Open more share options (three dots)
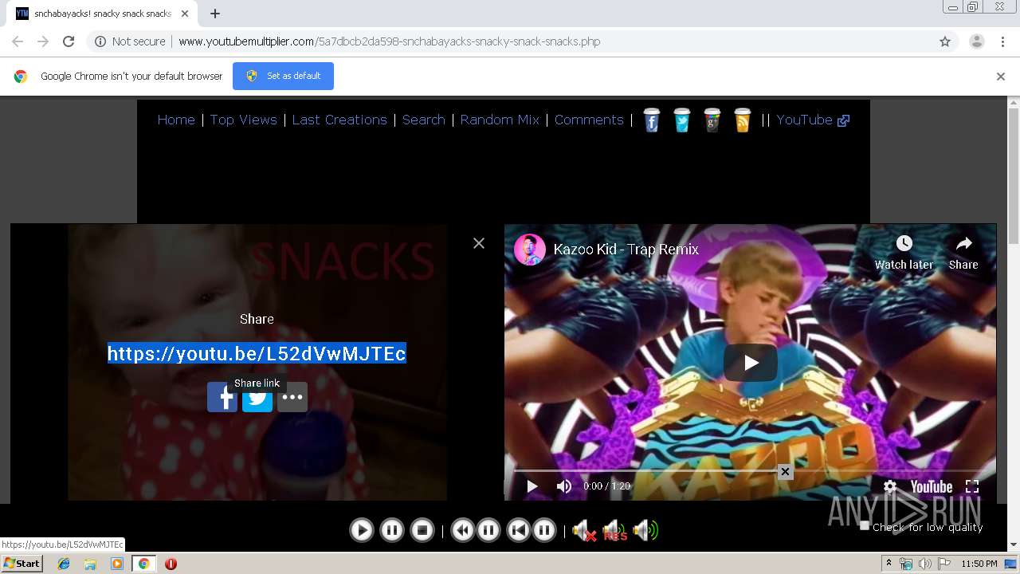Viewport: 1020px width, 574px height. pyautogui.click(x=292, y=397)
